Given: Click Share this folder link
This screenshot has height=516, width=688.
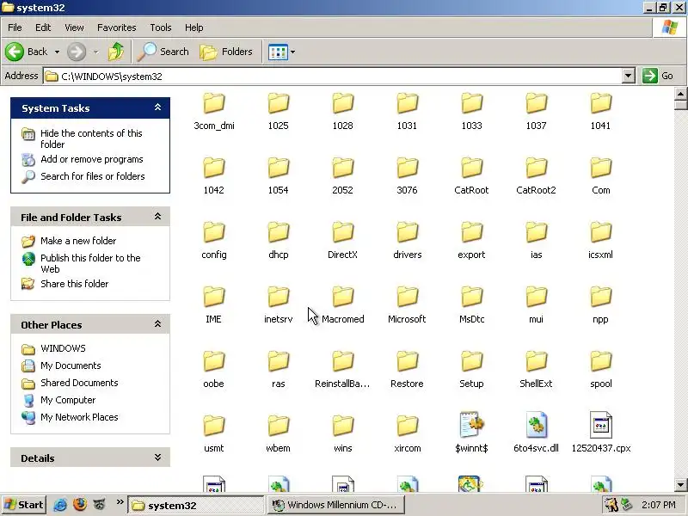Looking at the screenshot, I should pyautogui.click(x=74, y=284).
